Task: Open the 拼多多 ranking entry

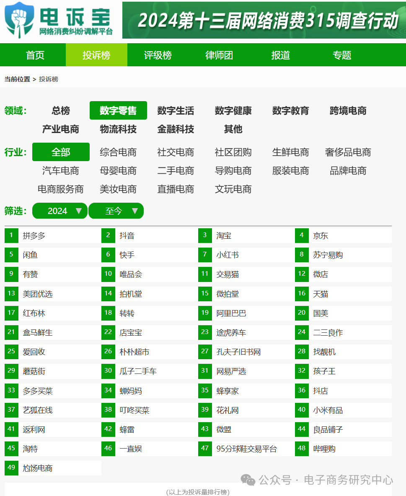Action: (34, 235)
